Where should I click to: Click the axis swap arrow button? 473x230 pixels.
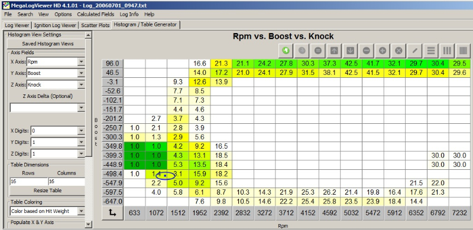[x=112, y=213]
